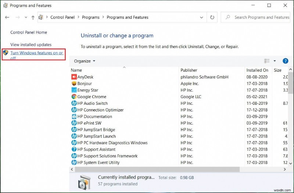This screenshot has height=193, width=294.
Task: Go back with the left arrow
Action: tap(7, 17)
